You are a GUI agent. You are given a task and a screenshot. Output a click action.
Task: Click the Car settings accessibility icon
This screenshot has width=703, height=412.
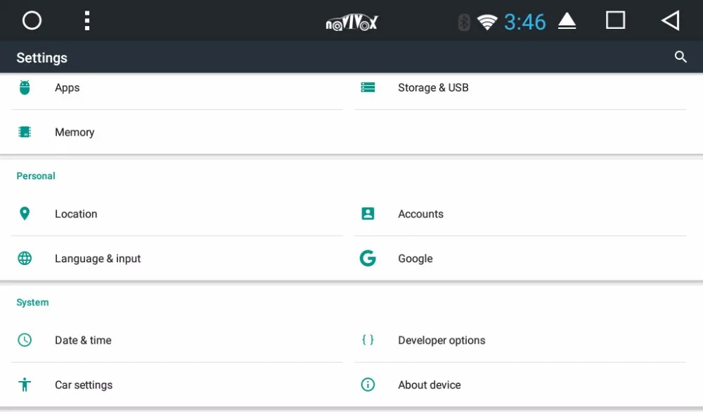point(25,385)
